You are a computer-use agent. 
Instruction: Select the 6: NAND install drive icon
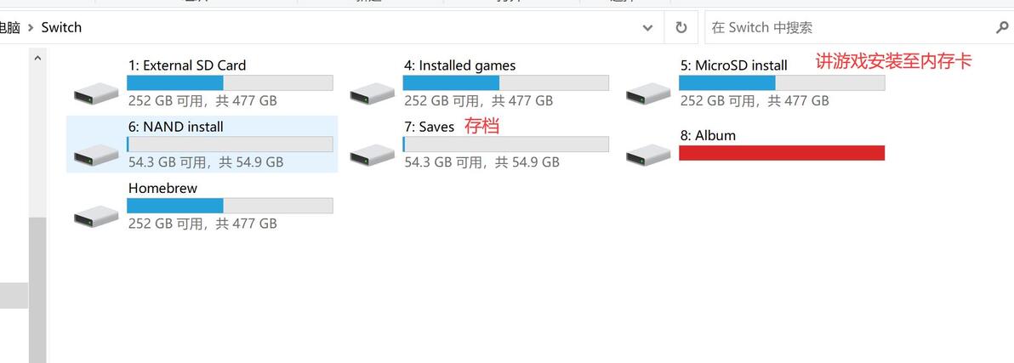(96, 154)
